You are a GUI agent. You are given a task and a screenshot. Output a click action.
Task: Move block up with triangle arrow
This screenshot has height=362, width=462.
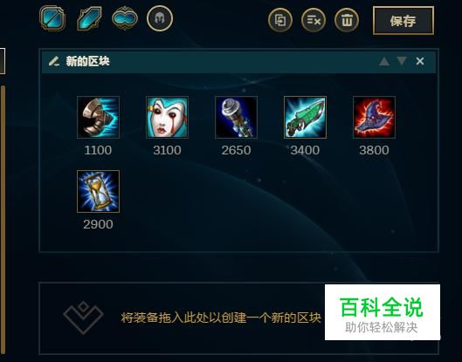tap(384, 61)
